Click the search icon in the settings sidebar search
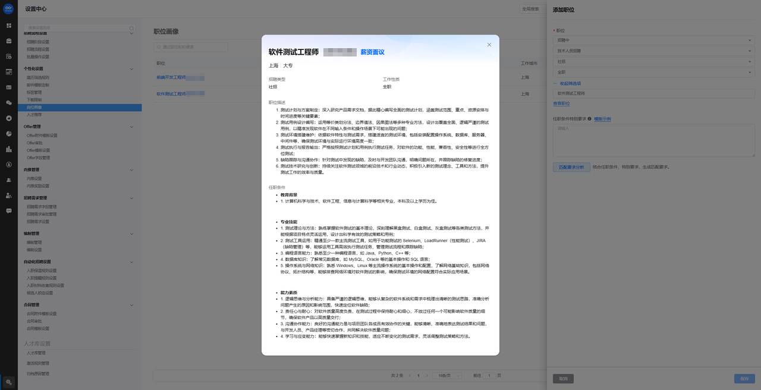The image size is (761, 390). [132, 28]
